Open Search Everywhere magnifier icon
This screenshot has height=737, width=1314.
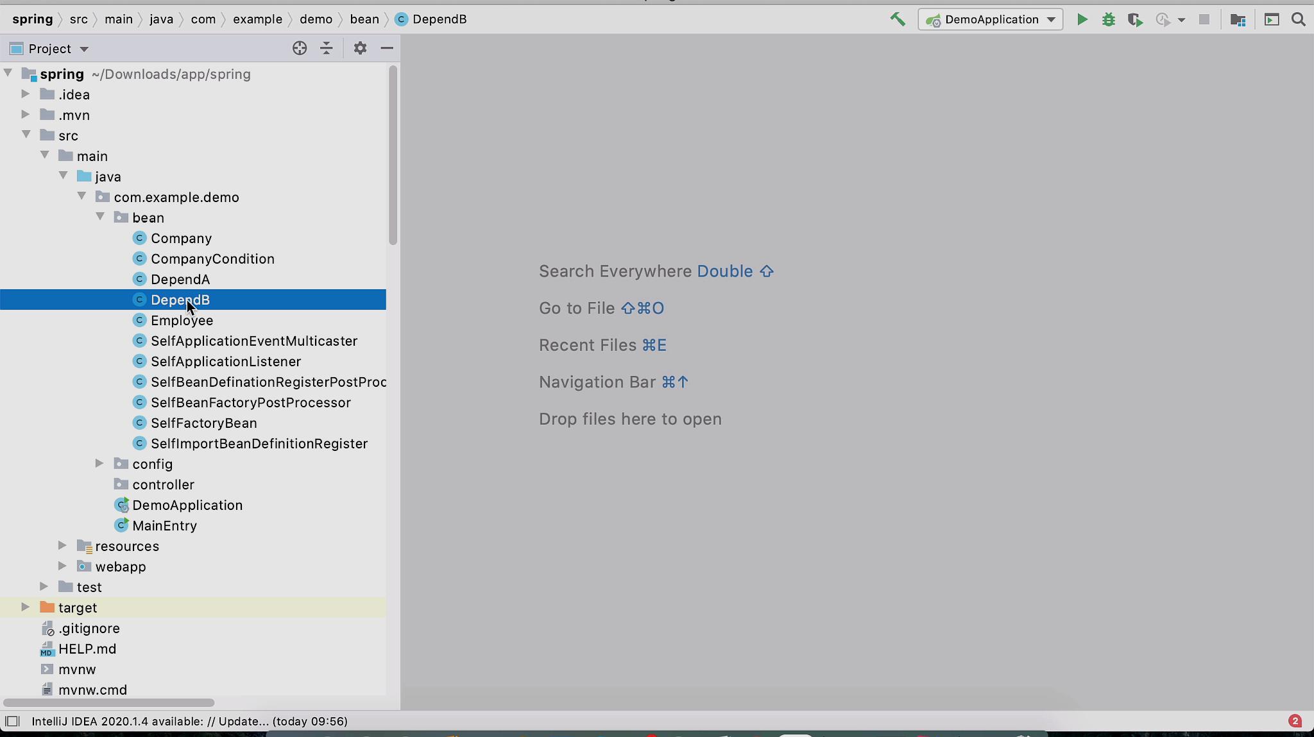[x=1298, y=19]
